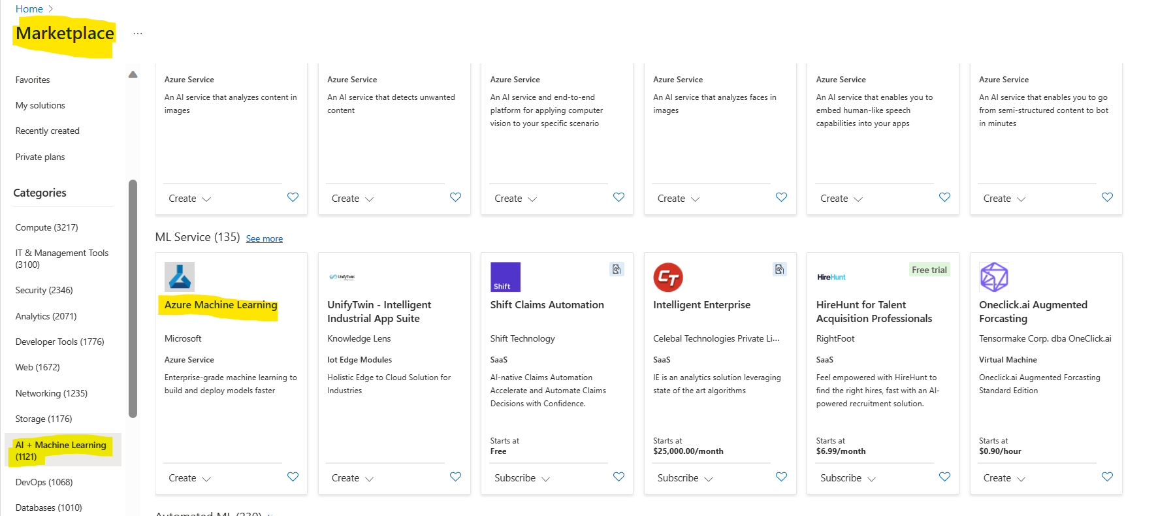Click the Celebal Technologies CT logo
This screenshot has width=1156, height=516.
coord(668,277)
